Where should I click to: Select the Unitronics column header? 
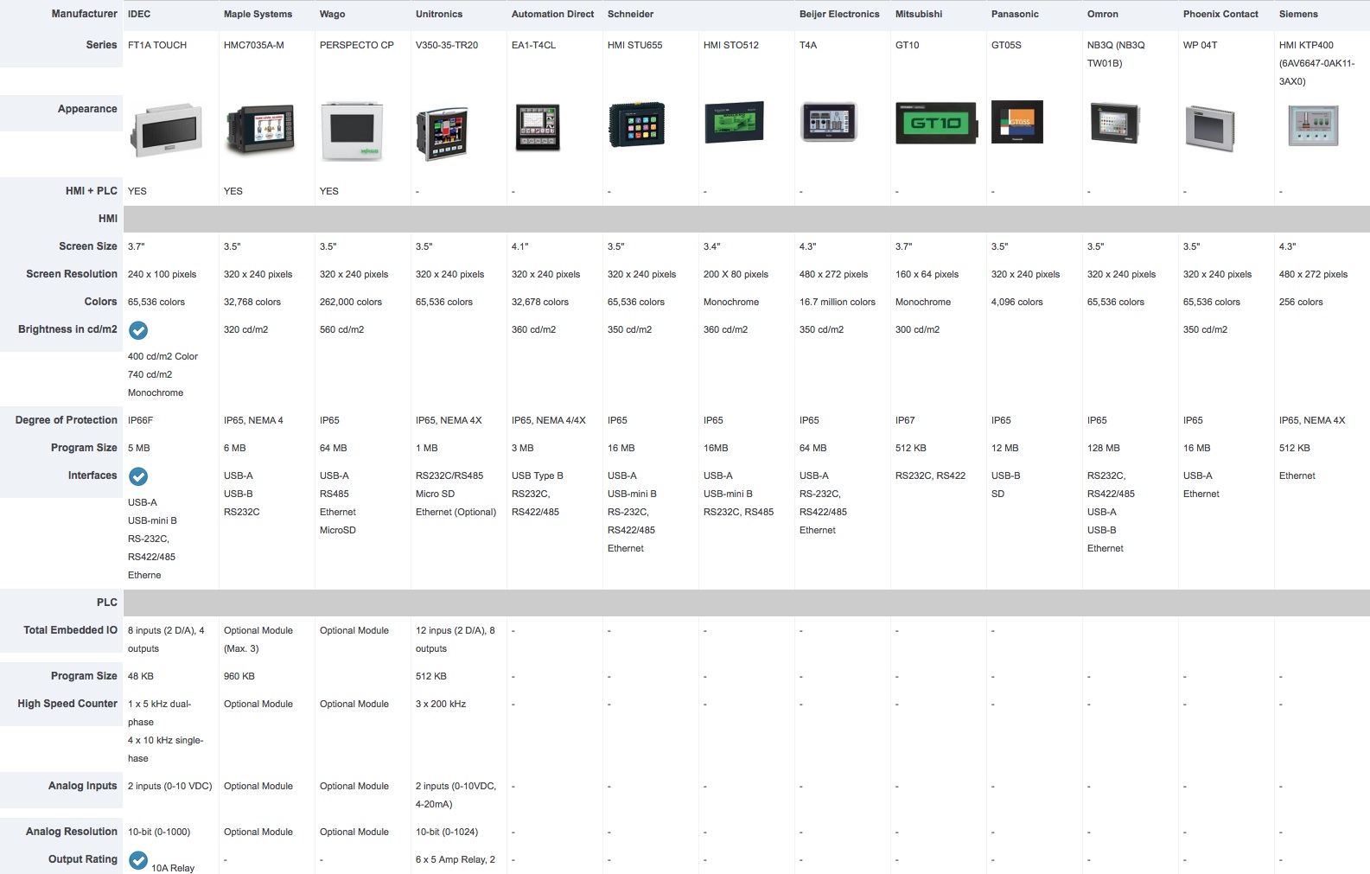[x=439, y=14]
